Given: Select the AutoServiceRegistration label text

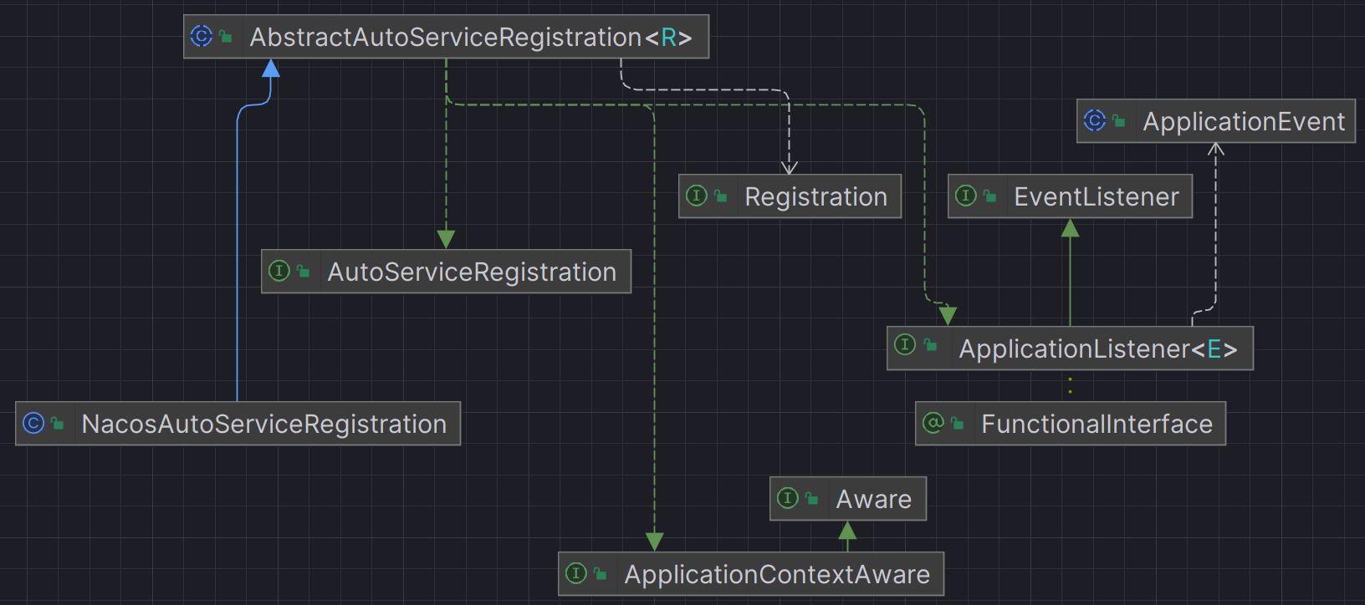Looking at the screenshot, I should 472,272.
